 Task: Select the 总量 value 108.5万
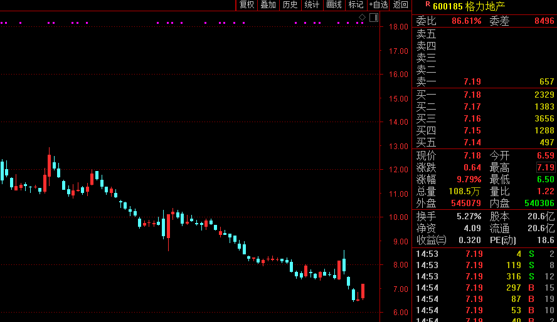(x=464, y=192)
